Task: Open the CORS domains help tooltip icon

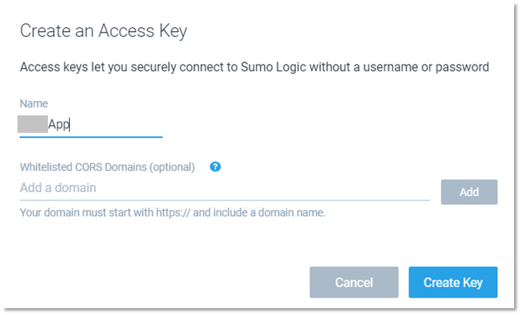Action: point(215,166)
